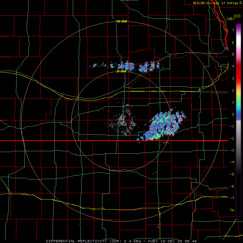The image size is (243, 243).
Task: Click the legend value 1
Action: pos(233,102)
